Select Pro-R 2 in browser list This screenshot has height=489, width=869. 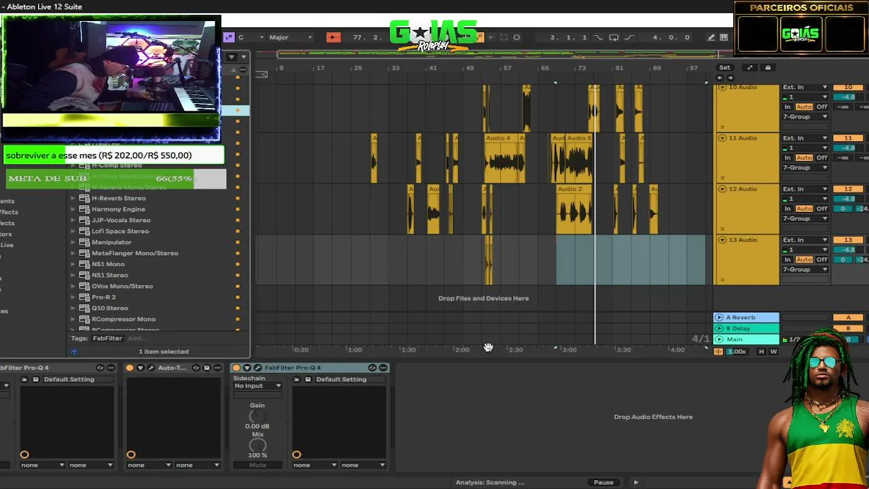coord(103,297)
